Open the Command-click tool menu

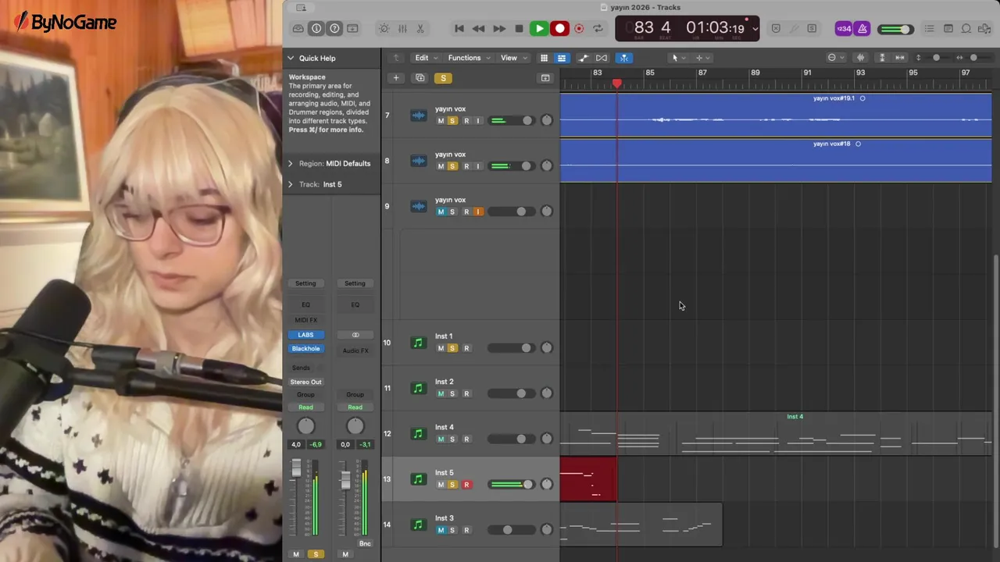coord(702,58)
